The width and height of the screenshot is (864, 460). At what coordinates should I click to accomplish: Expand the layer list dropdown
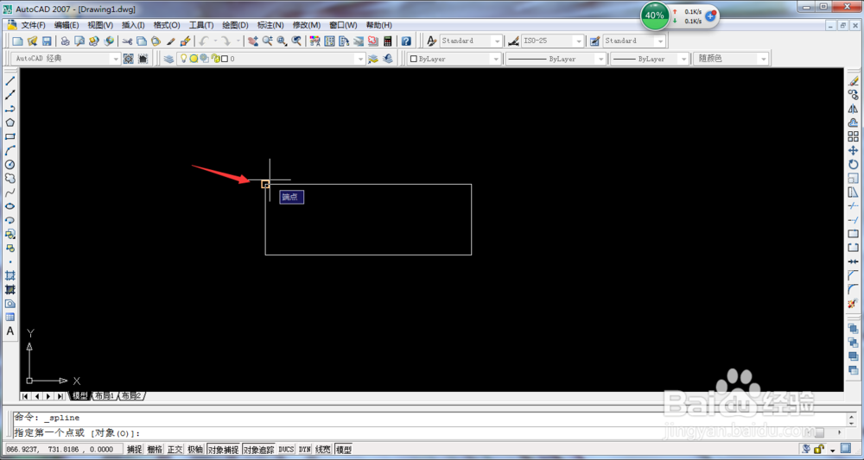click(361, 59)
